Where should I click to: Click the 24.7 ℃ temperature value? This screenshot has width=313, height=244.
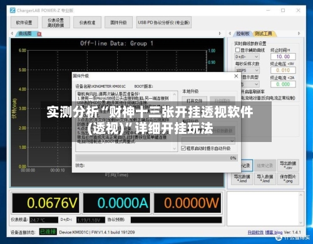[x=44, y=220]
